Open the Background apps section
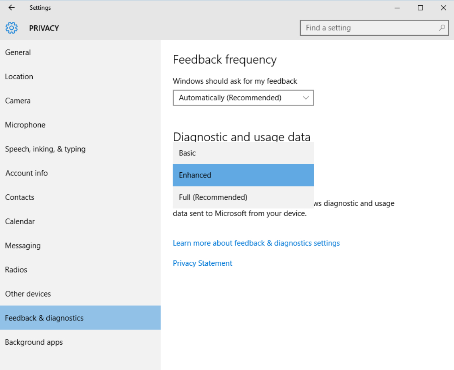The width and height of the screenshot is (454, 370). [80, 342]
